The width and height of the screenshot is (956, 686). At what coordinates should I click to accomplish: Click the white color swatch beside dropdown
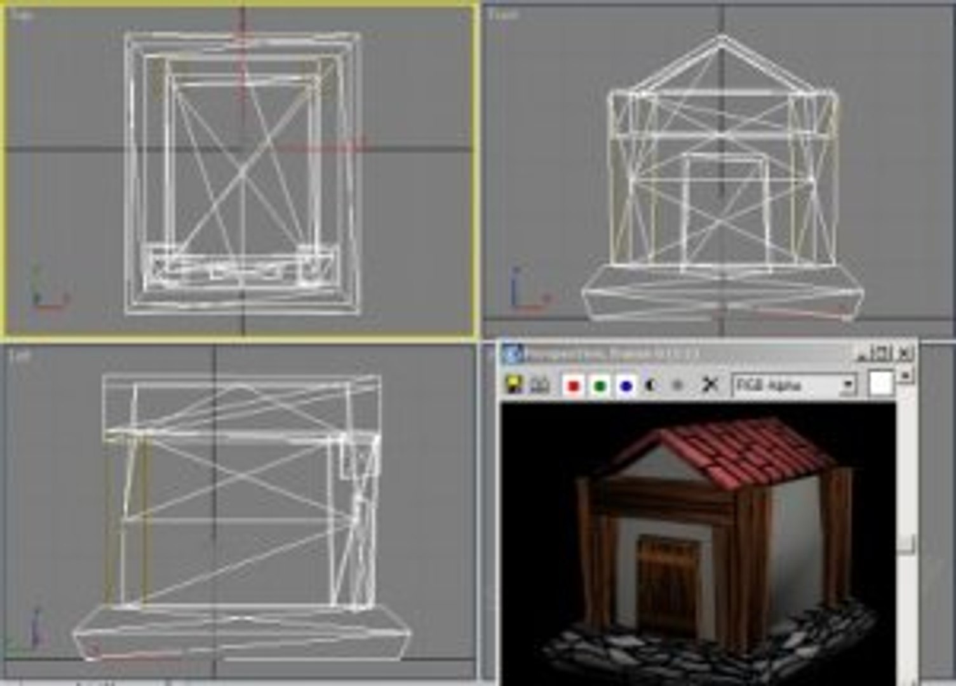881,384
